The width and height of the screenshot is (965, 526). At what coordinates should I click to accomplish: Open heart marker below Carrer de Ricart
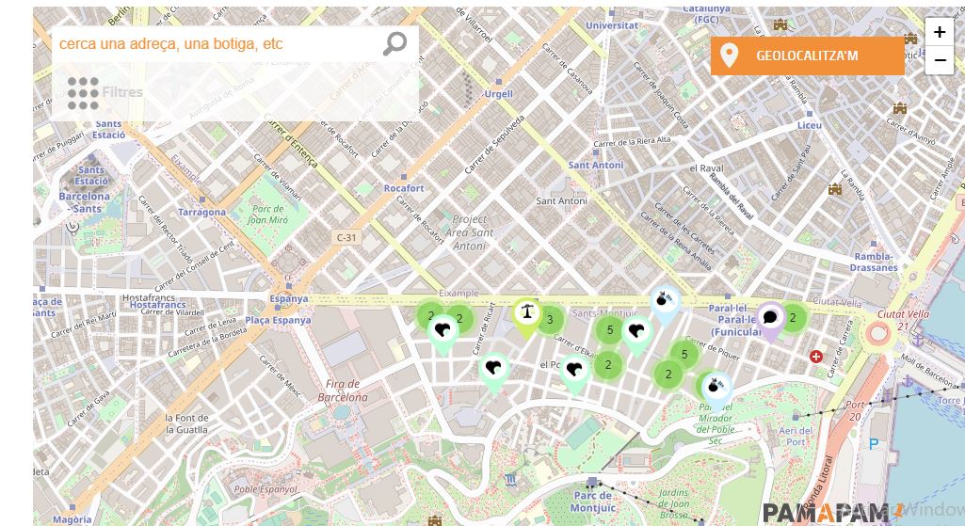point(494,373)
